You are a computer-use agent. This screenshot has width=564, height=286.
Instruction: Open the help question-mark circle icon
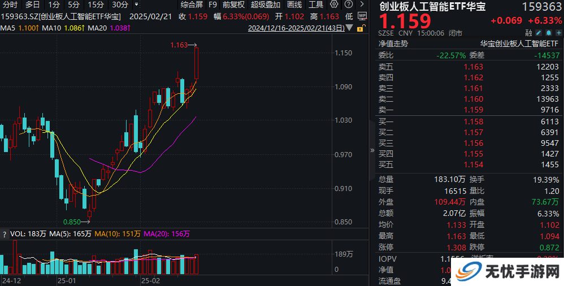point(349,5)
